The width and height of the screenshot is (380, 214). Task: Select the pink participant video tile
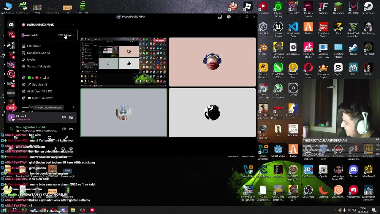212,62
